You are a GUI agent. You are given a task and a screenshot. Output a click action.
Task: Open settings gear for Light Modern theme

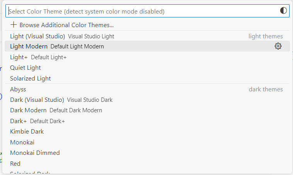point(278,46)
